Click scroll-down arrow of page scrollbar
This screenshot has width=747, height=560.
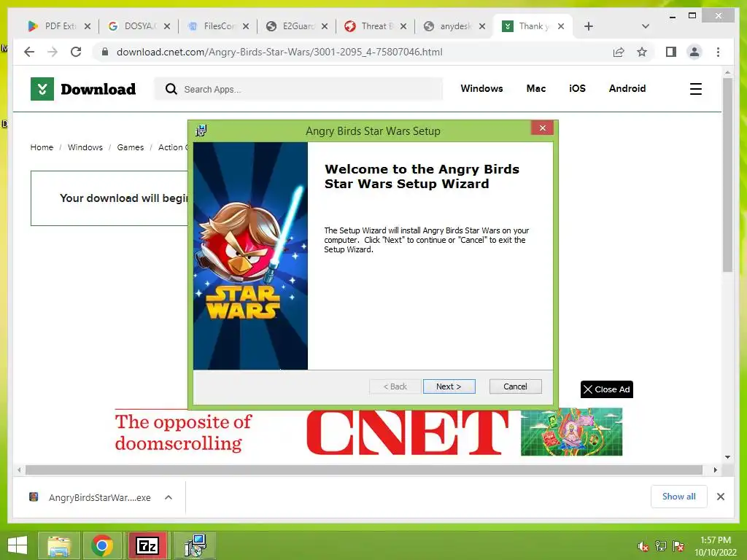[727, 457]
